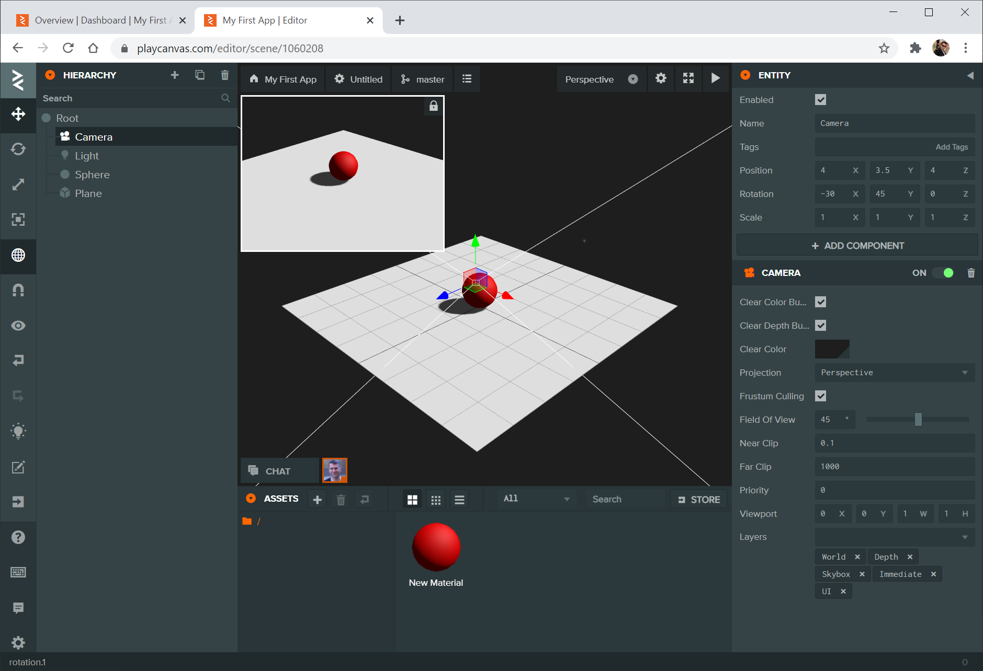Switch the Camera component ON toggle

point(943,273)
